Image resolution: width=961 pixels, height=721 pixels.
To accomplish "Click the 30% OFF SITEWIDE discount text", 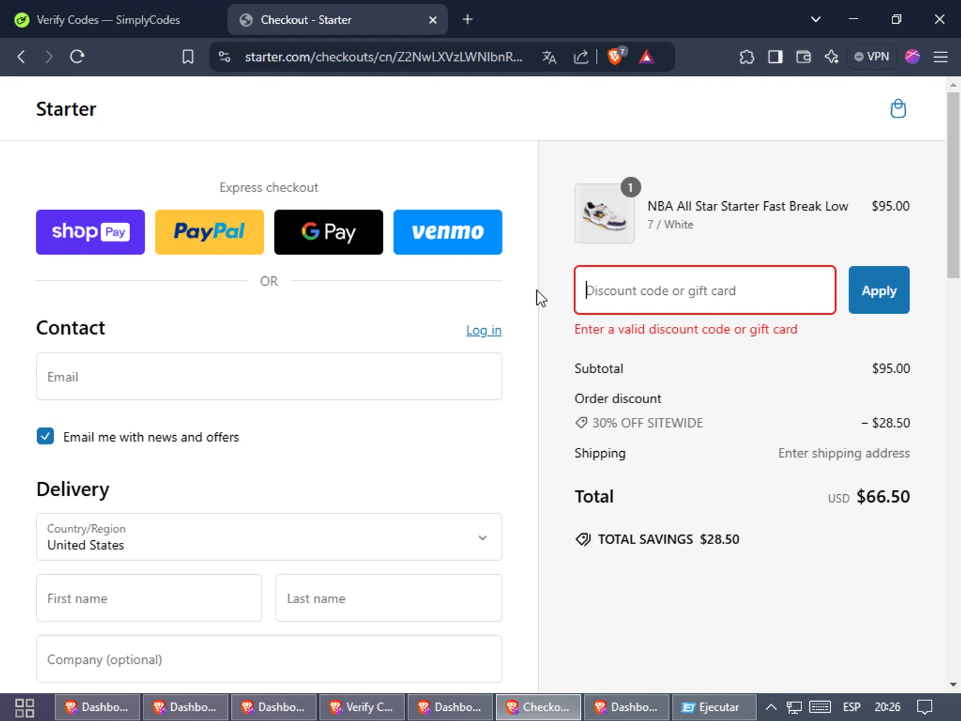I will [x=647, y=423].
